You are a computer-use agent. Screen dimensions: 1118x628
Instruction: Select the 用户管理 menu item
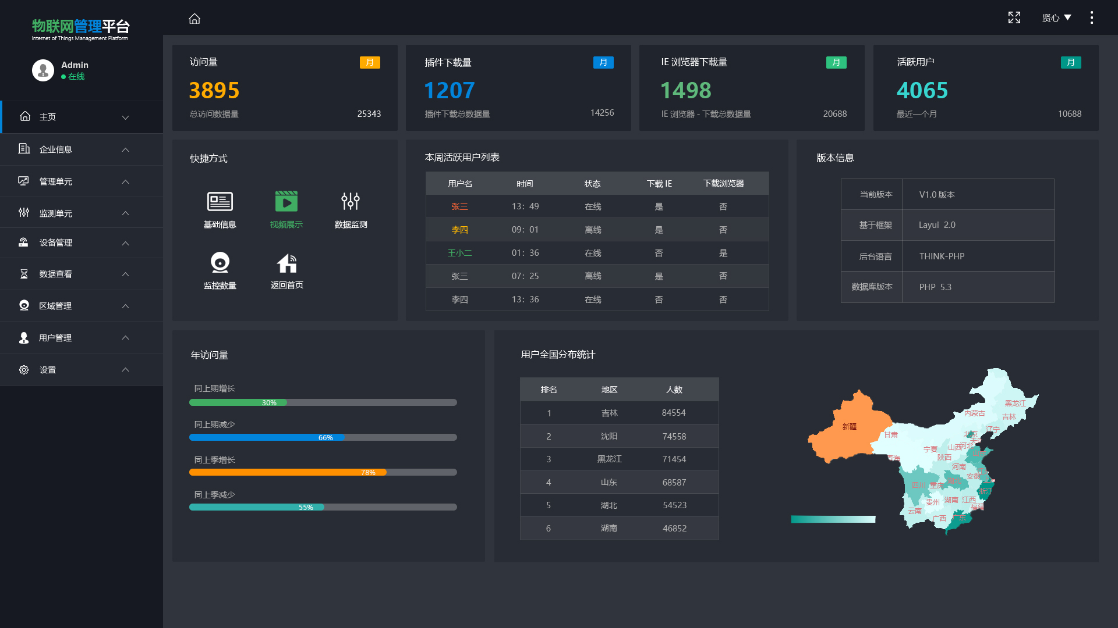(82, 338)
